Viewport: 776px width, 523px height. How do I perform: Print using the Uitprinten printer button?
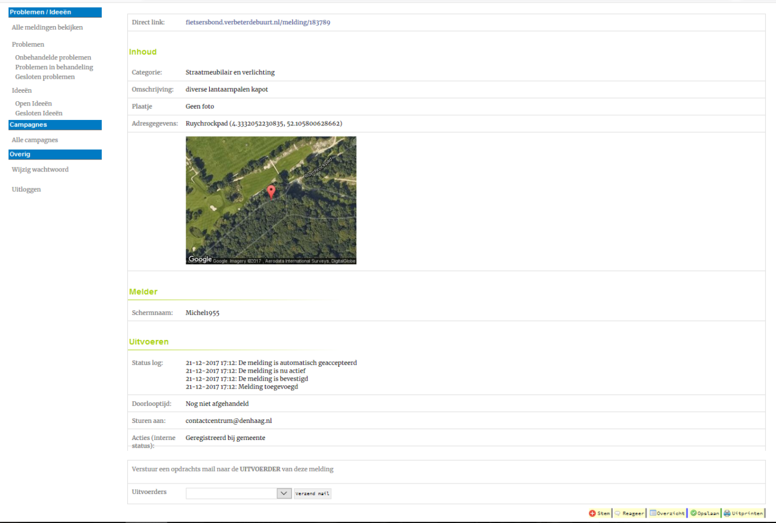pyautogui.click(x=743, y=513)
